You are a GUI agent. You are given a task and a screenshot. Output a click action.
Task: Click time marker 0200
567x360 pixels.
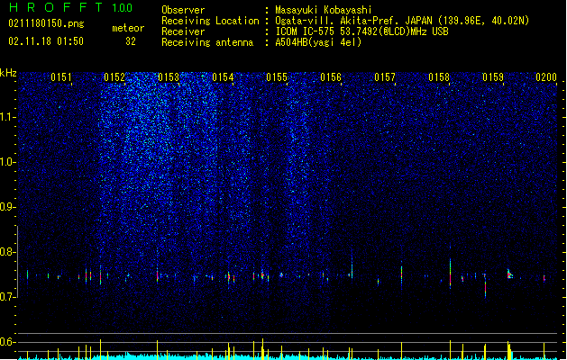click(546, 77)
